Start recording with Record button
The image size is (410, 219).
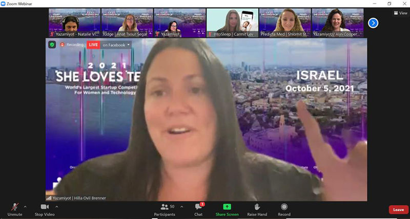click(284, 210)
